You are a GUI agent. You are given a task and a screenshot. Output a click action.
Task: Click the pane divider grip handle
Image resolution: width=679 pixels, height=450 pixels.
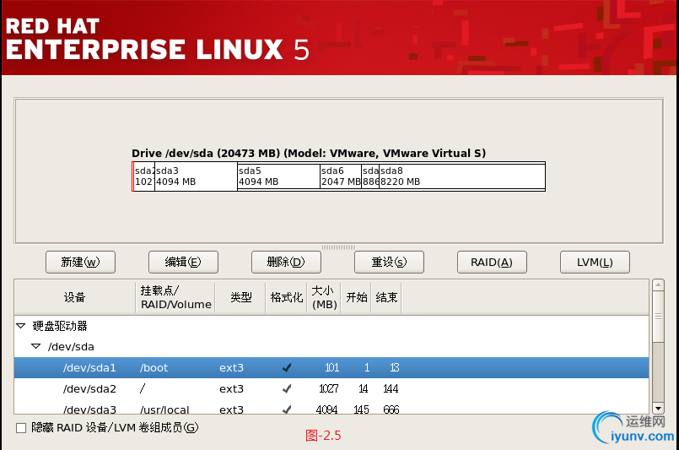(x=338, y=247)
